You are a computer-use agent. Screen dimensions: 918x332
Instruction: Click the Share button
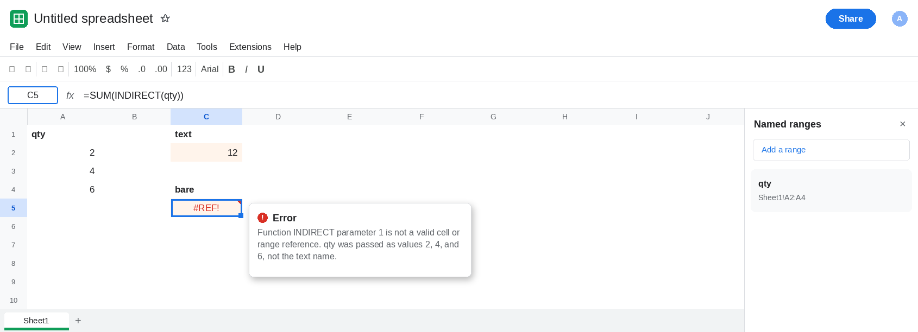pos(851,18)
